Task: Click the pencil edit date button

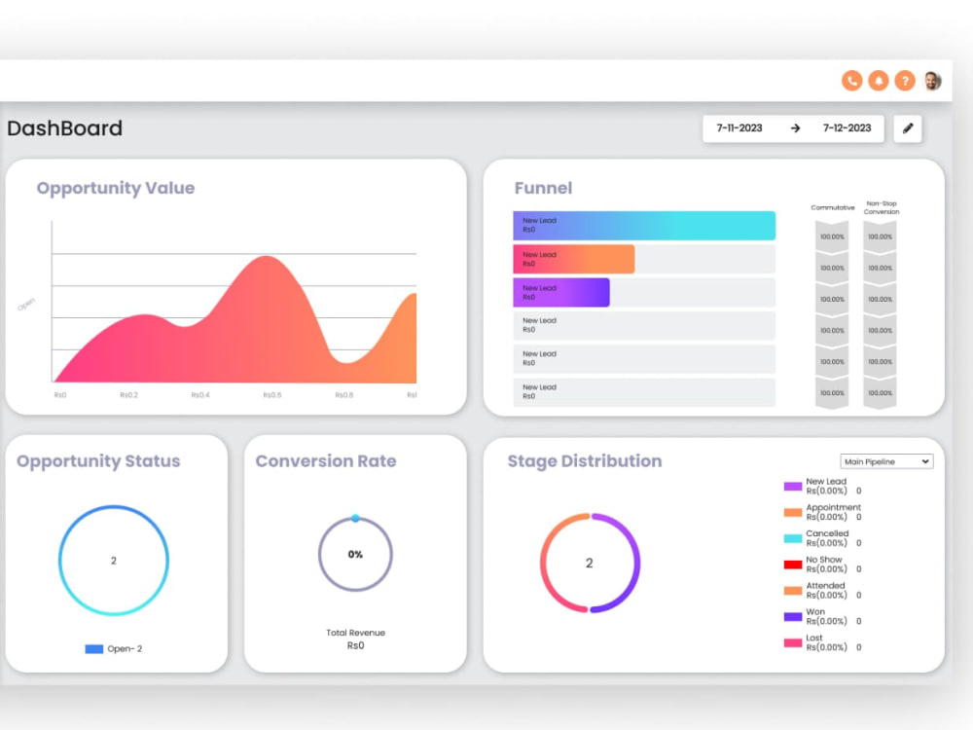Action: click(908, 128)
